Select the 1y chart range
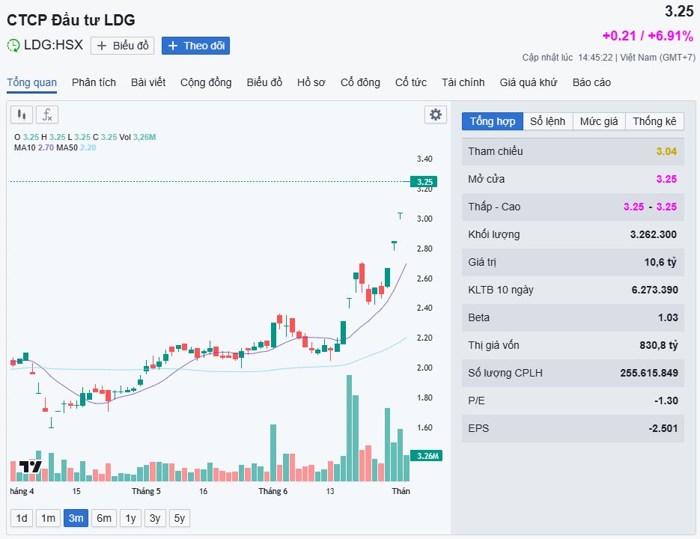This screenshot has width=700, height=539. coord(130,518)
